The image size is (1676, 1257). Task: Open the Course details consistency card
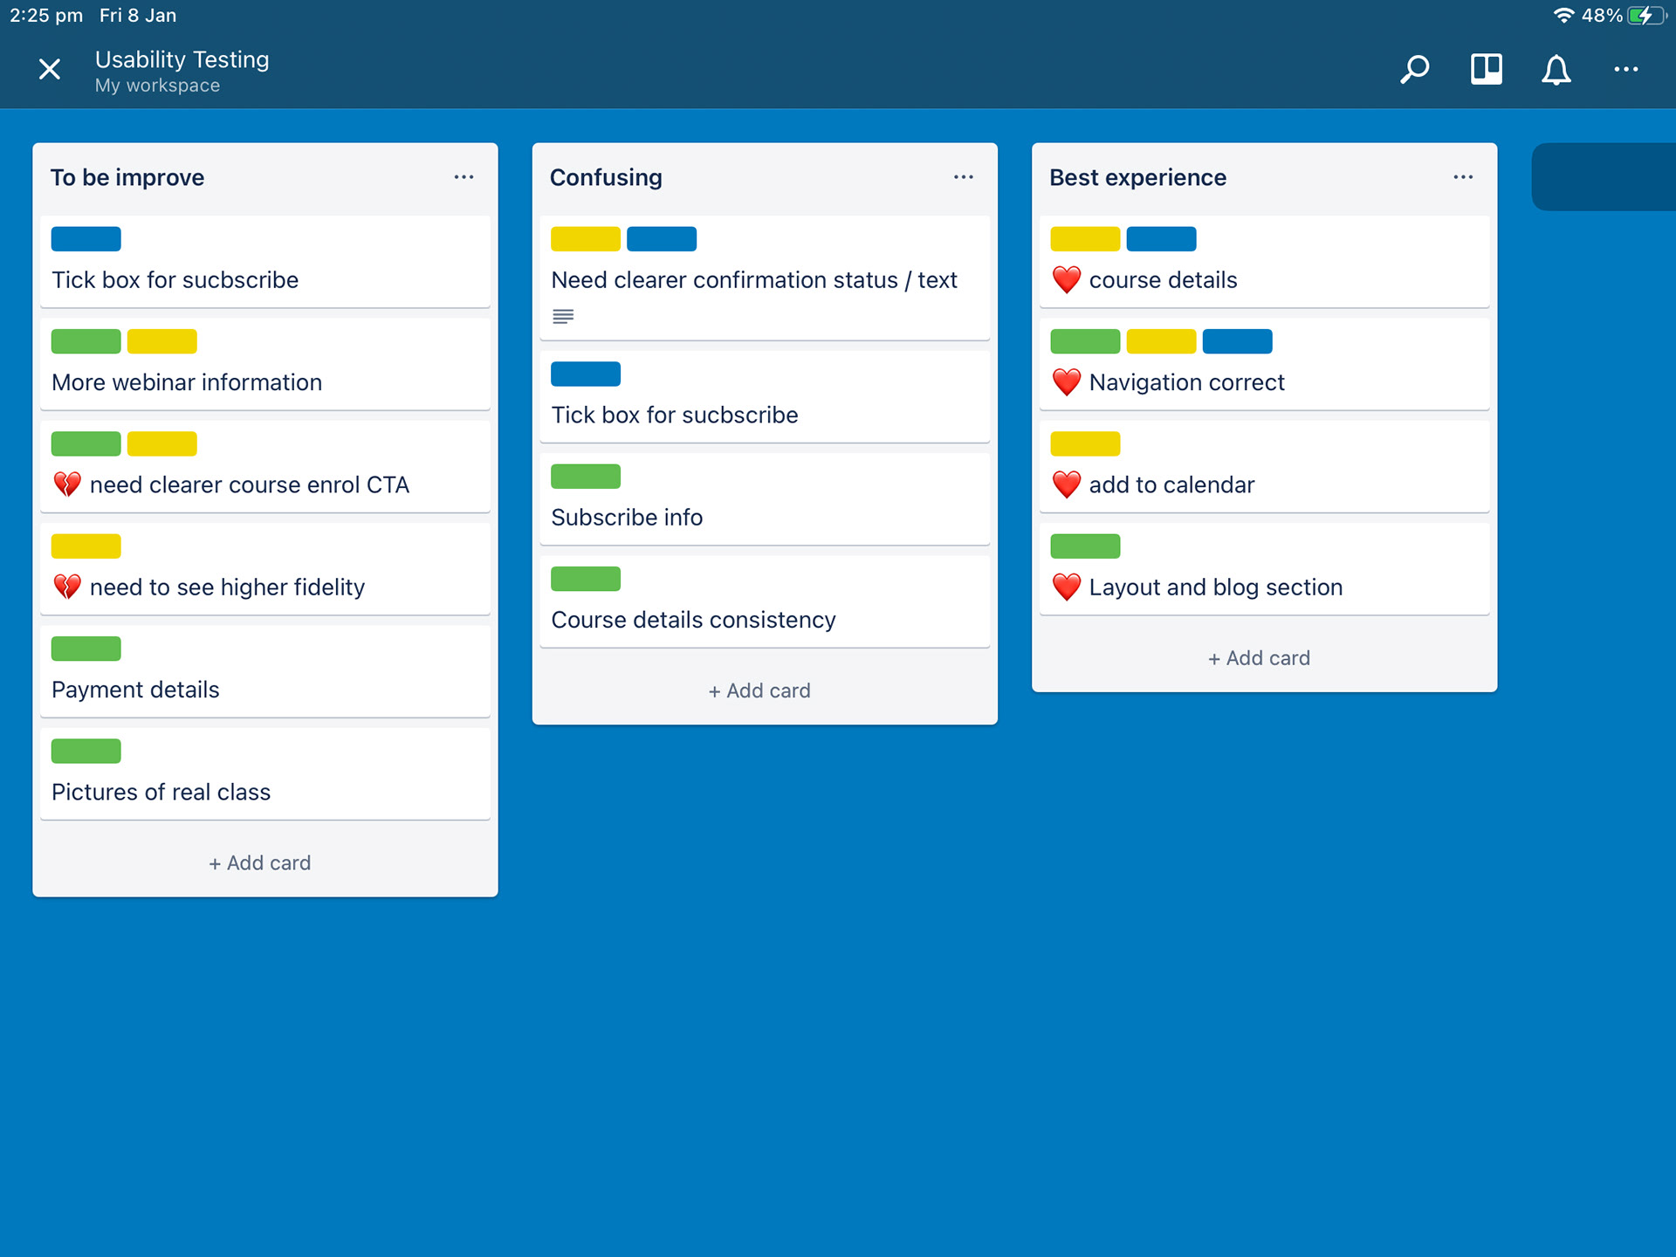click(765, 601)
